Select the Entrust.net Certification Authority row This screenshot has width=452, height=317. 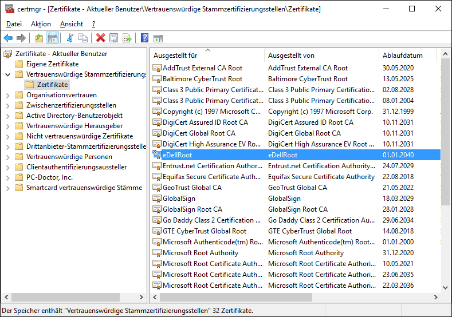[296, 166]
